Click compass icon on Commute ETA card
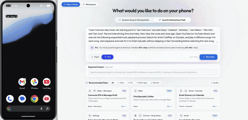The image size is (248, 120). pyautogui.click(x=90, y=91)
